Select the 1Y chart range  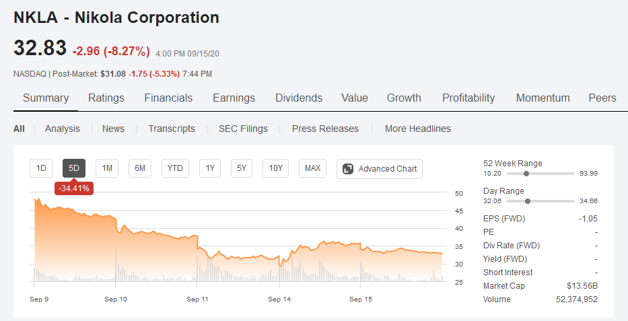210,168
